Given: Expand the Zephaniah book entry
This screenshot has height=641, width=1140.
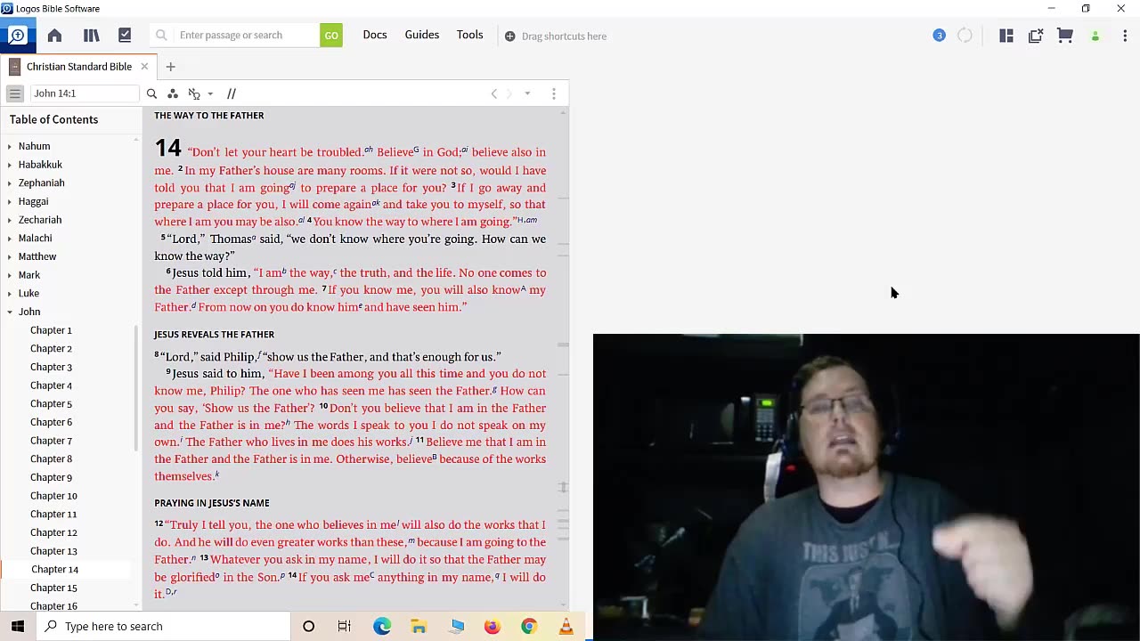Looking at the screenshot, I should pos(10,183).
